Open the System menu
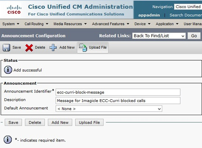 tap(11, 24)
